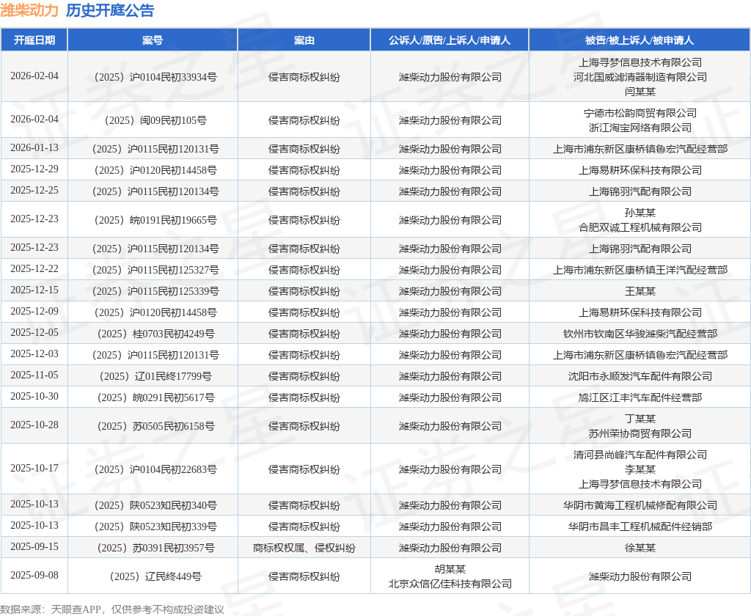Click the 潍柴动力 title text

(29, 10)
